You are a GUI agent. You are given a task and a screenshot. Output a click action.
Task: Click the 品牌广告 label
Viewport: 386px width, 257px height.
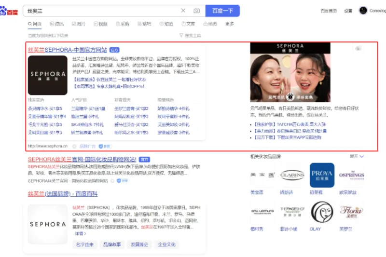(x=87, y=146)
